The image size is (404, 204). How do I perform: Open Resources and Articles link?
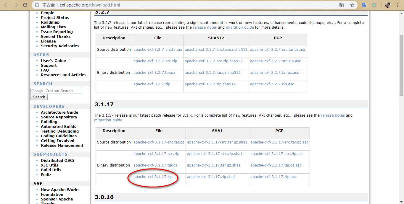pos(64,75)
